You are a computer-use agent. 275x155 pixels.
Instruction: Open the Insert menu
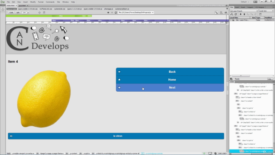pyautogui.click(x=25, y=2)
